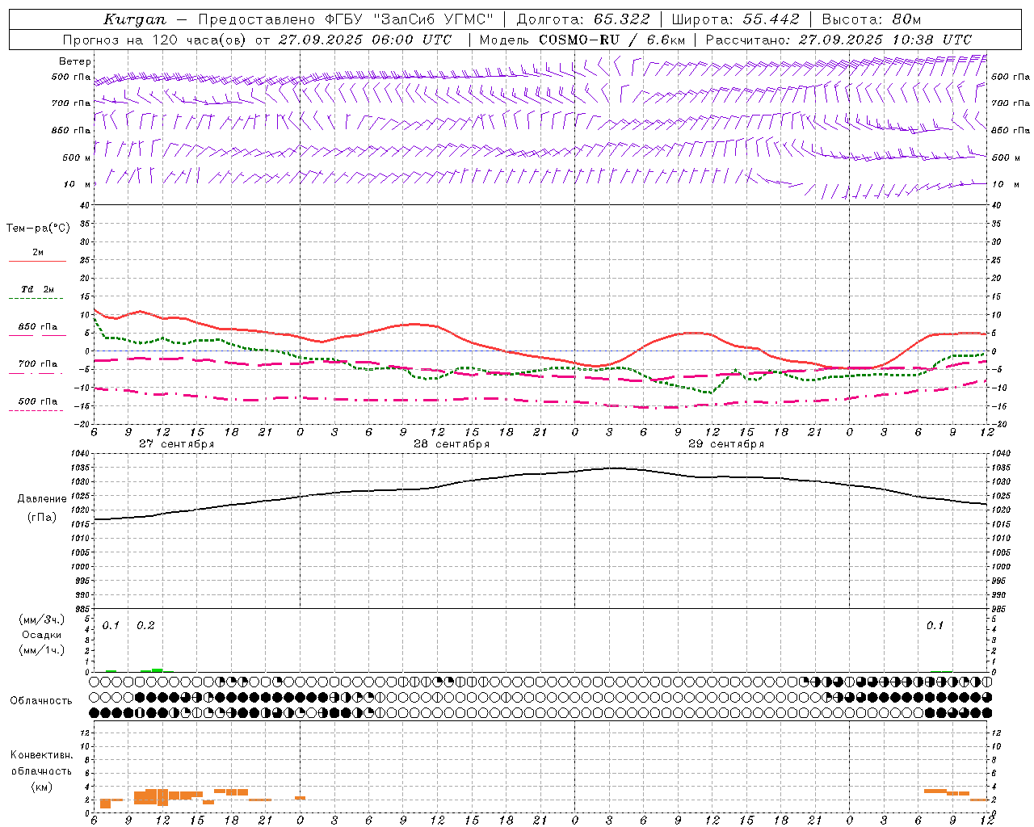The height and width of the screenshot is (827, 1034).
Task: Click the "Долгота: 65.322" header field
Action: pyautogui.click(x=582, y=19)
